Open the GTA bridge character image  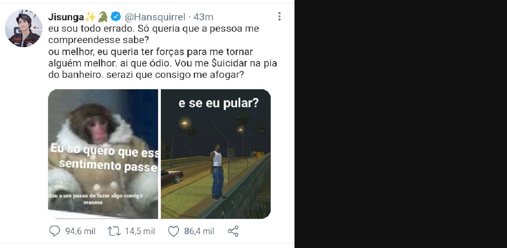coord(216,154)
